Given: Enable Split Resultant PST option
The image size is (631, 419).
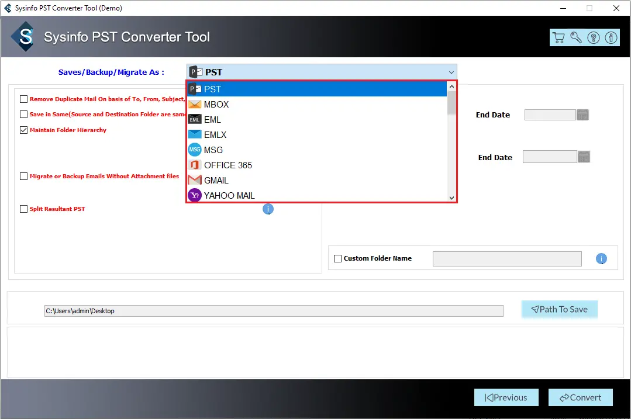Looking at the screenshot, I should 24,209.
